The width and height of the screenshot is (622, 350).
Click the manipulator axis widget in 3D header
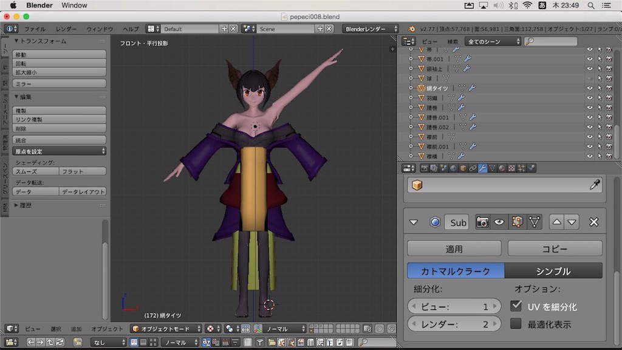(x=258, y=329)
